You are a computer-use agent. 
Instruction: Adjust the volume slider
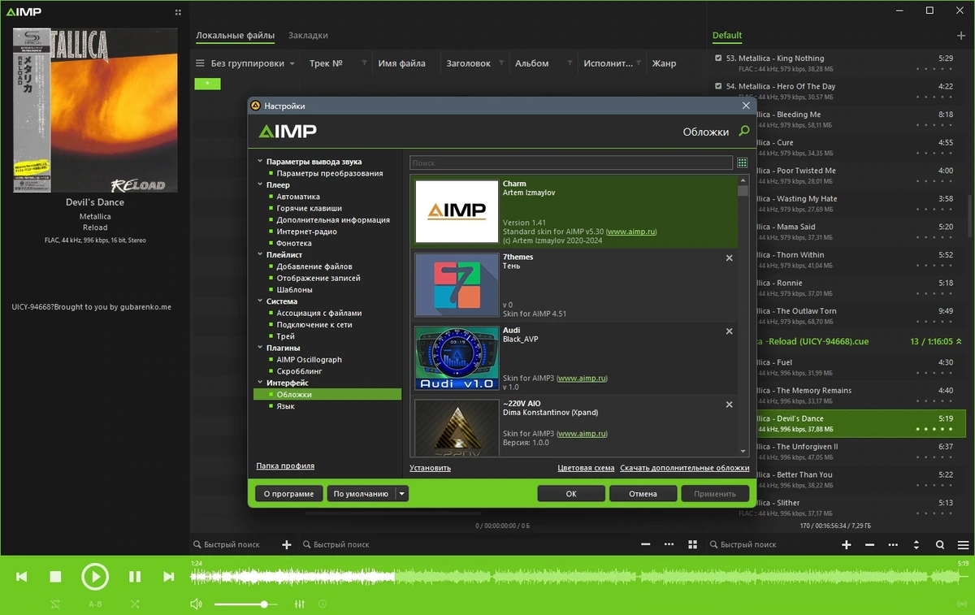tap(245, 604)
